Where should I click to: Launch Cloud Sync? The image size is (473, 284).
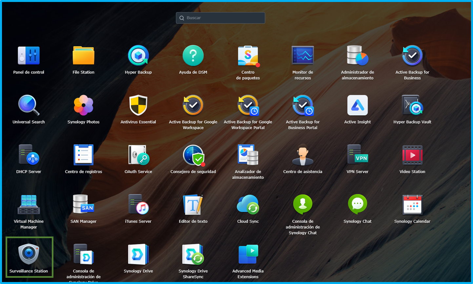248,205
